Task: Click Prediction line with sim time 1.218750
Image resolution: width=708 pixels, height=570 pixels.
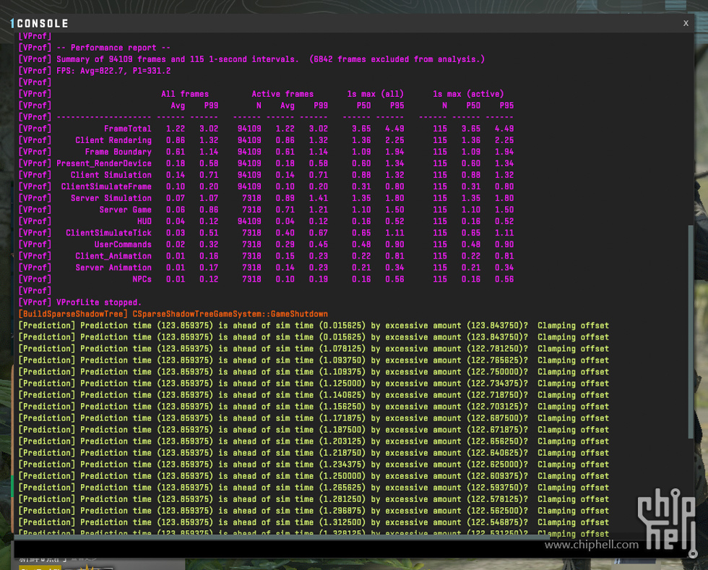Action: click(314, 453)
